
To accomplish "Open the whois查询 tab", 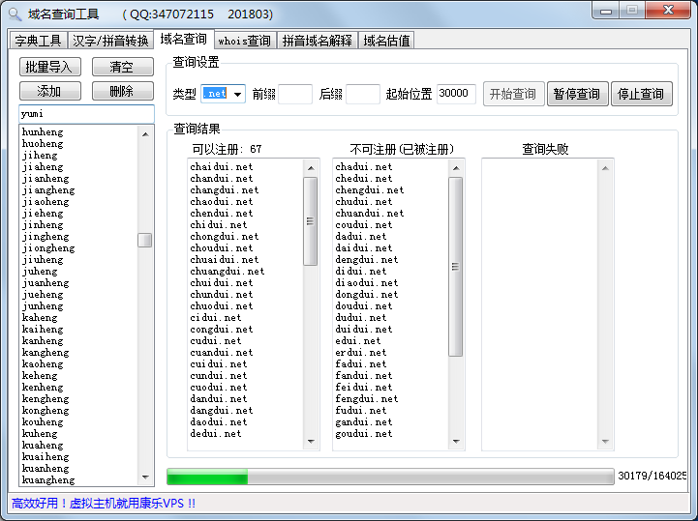I will click(244, 41).
